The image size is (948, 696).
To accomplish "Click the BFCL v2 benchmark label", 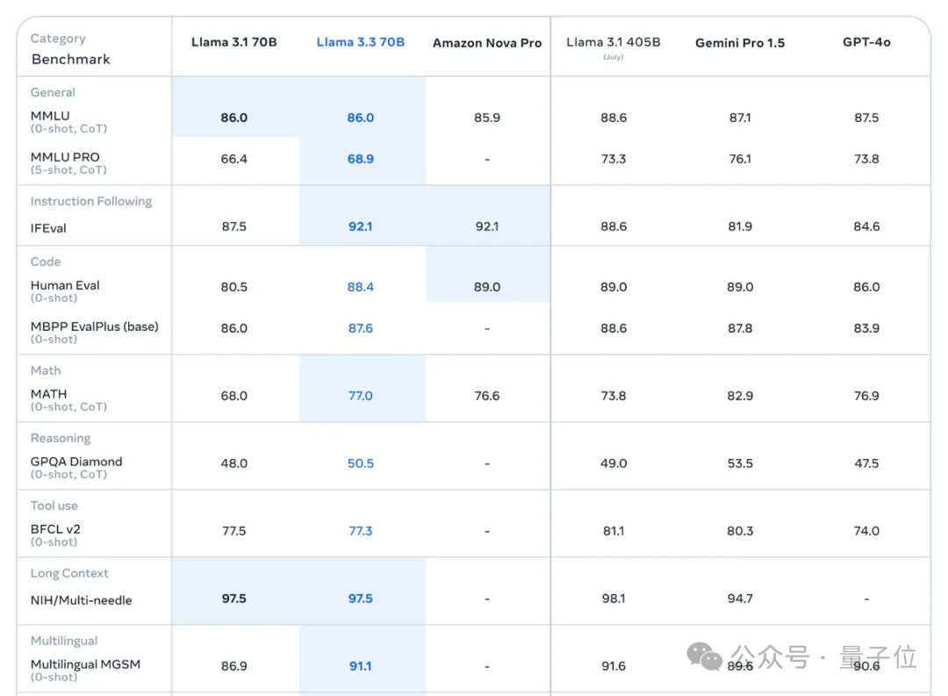I will click(55, 529).
